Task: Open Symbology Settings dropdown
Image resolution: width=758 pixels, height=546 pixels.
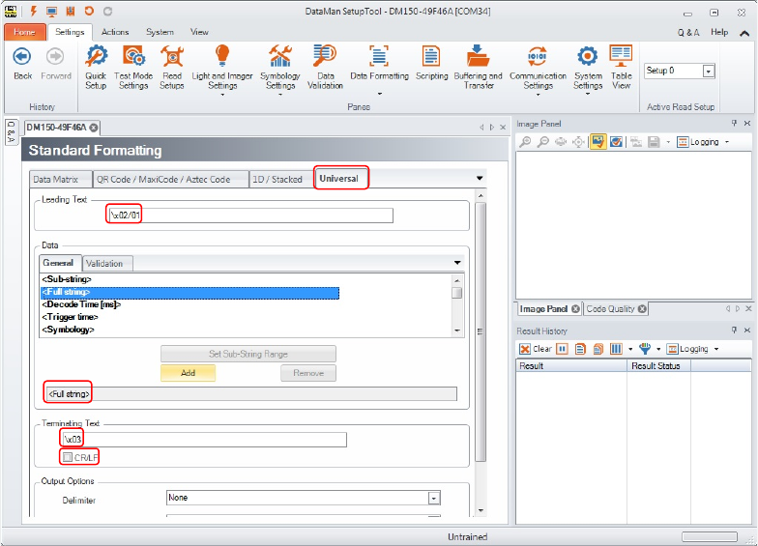Action: point(280,68)
